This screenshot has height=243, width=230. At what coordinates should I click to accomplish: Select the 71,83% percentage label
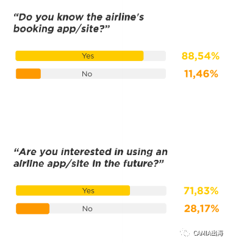click(x=201, y=190)
